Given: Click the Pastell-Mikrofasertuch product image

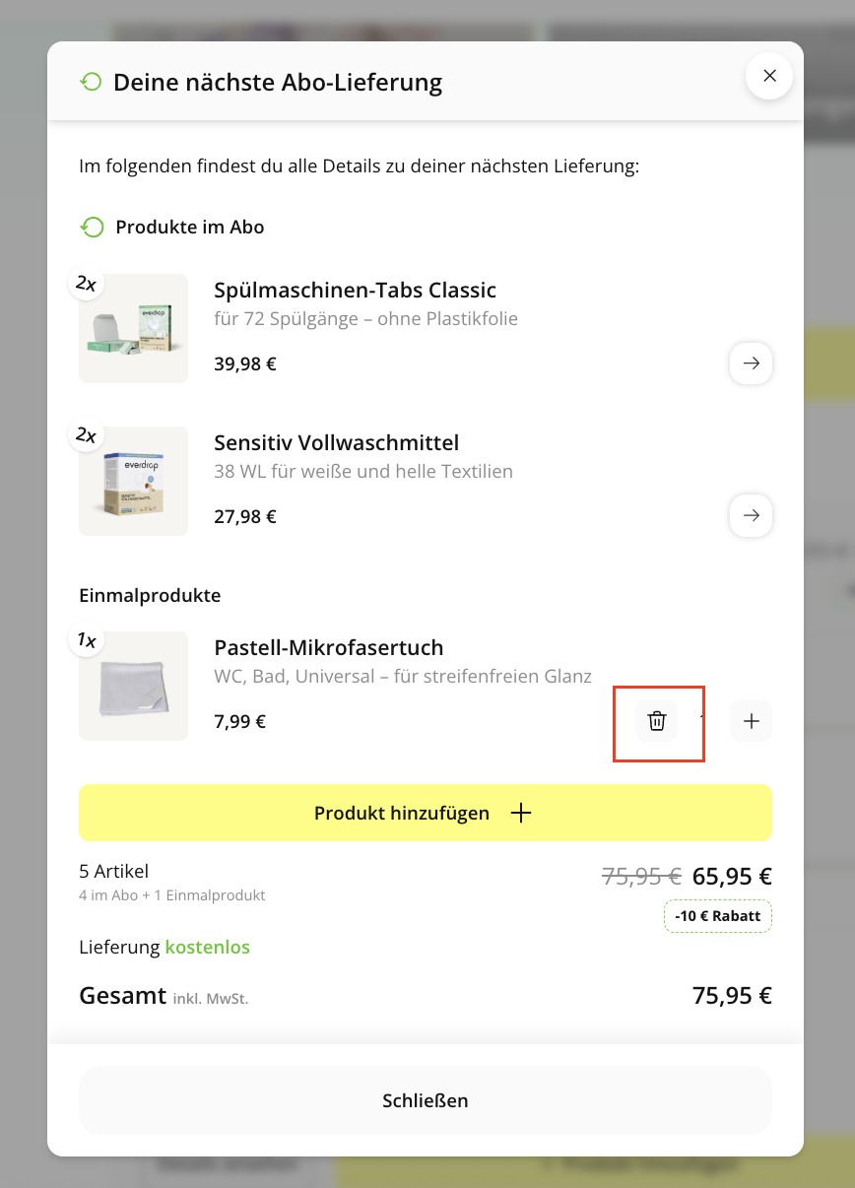Looking at the screenshot, I should tap(133, 686).
